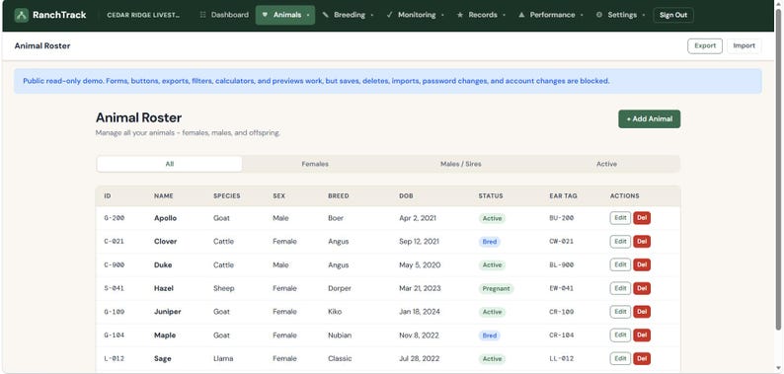Image resolution: width=784 pixels, height=374 pixels.
Task: Click the Dashboard grid icon
Action: (202, 15)
